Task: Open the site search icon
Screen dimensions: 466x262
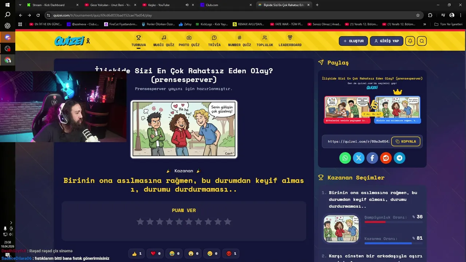Action: click(422, 41)
